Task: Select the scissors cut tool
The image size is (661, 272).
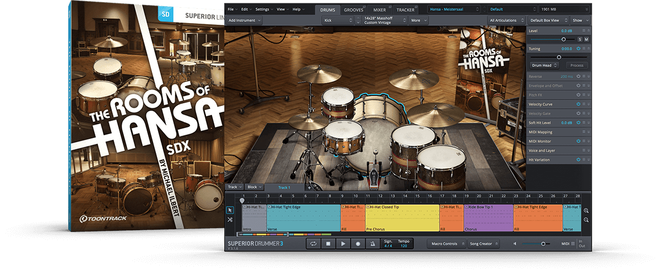Action: click(x=230, y=220)
